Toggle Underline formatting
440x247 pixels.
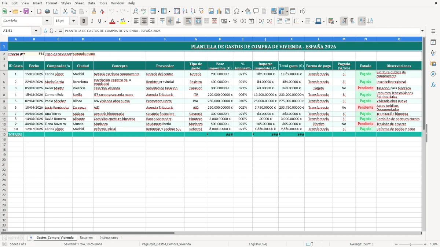coord(99,21)
